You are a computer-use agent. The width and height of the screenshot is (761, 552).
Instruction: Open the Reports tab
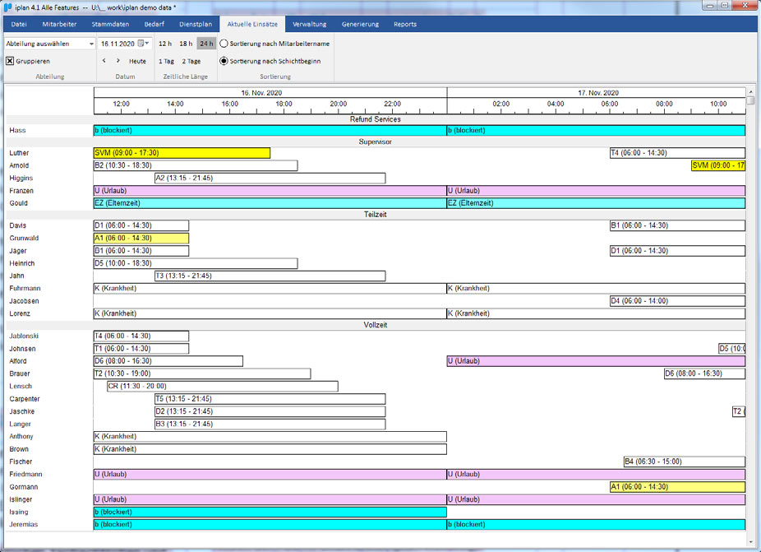pyautogui.click(x=405, y=24)
